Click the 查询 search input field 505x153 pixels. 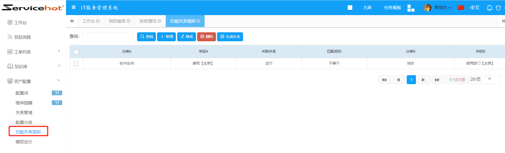[x=108, y=37]
